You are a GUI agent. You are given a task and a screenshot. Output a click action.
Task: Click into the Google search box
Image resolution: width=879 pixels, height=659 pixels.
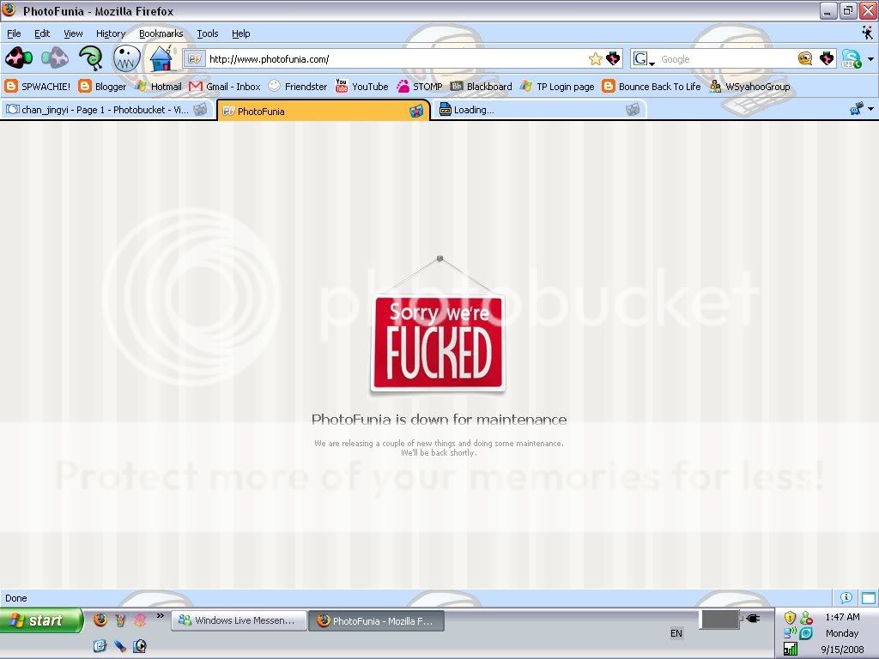coord(726,59)
